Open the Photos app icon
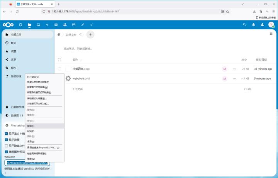 click(38, 25)
